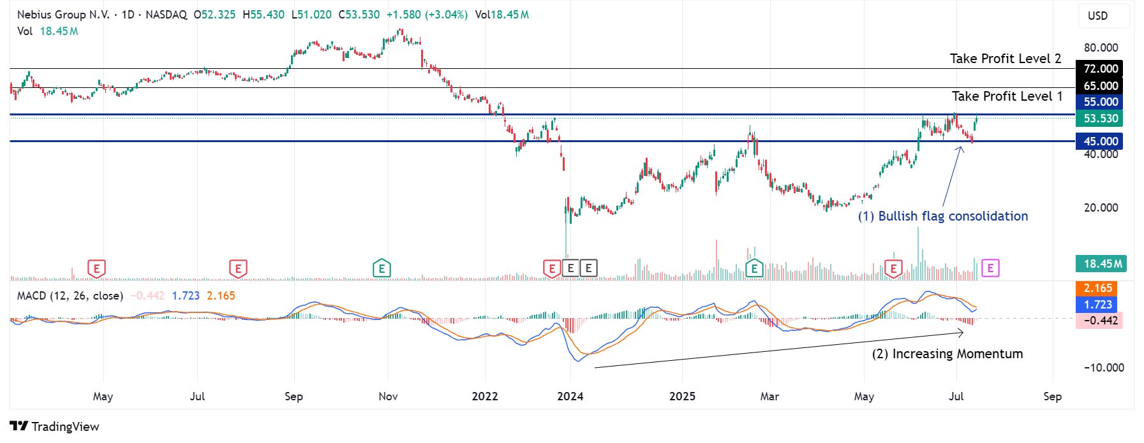
Task: Click the Take Profit Level 1 annotation
Action: [x=1007, y=96]
